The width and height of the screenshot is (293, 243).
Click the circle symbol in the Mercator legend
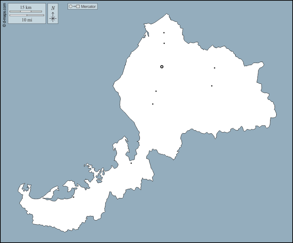(x=70, y=6)
